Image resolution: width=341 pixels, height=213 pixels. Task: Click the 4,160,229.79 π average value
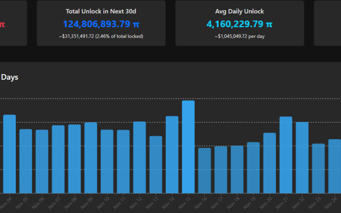pyautogui.click(x=240, y=24)
